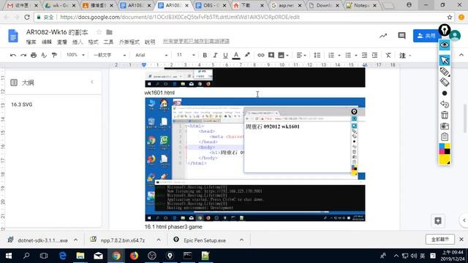Open the Windows Start menu
Image resolution: width=468 pixels, height=263 pixels.
click(9, 256)
